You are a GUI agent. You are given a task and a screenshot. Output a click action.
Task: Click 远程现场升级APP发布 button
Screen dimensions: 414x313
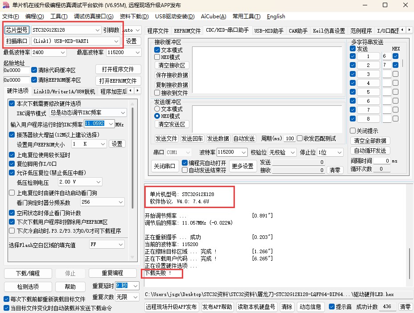172,307
